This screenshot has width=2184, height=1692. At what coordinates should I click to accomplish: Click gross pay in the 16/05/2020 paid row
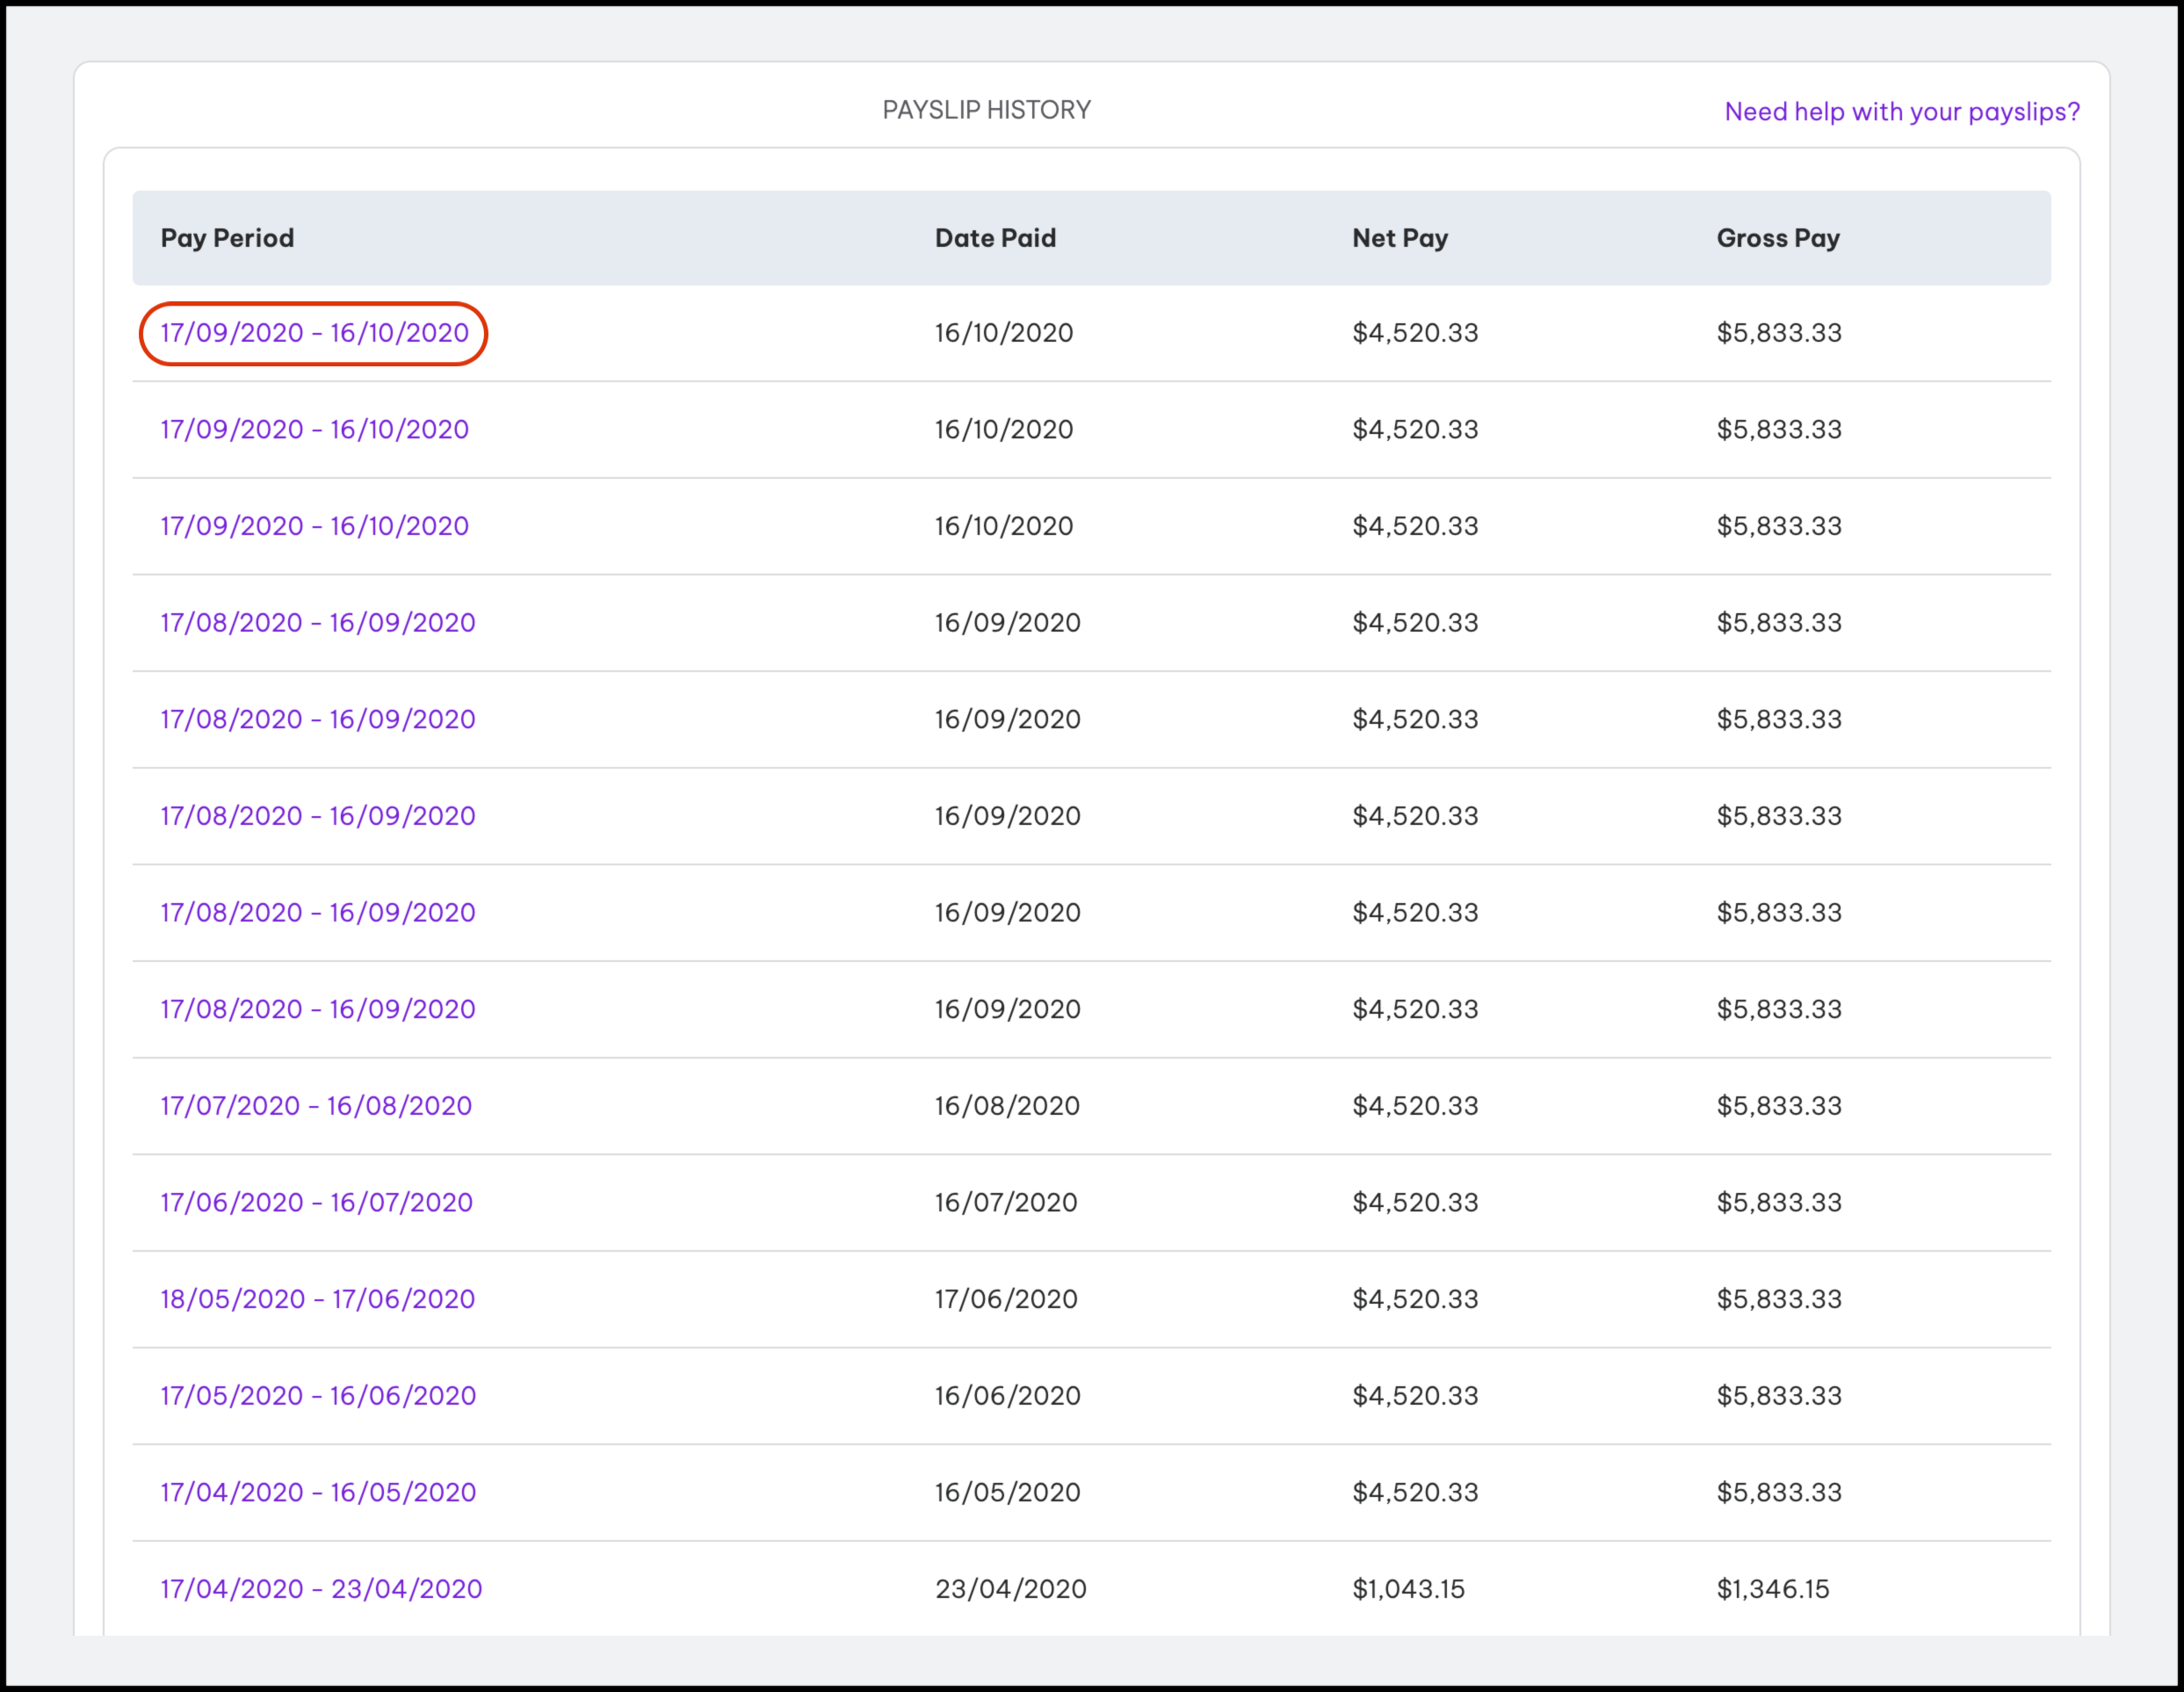pos(1779,1492)
